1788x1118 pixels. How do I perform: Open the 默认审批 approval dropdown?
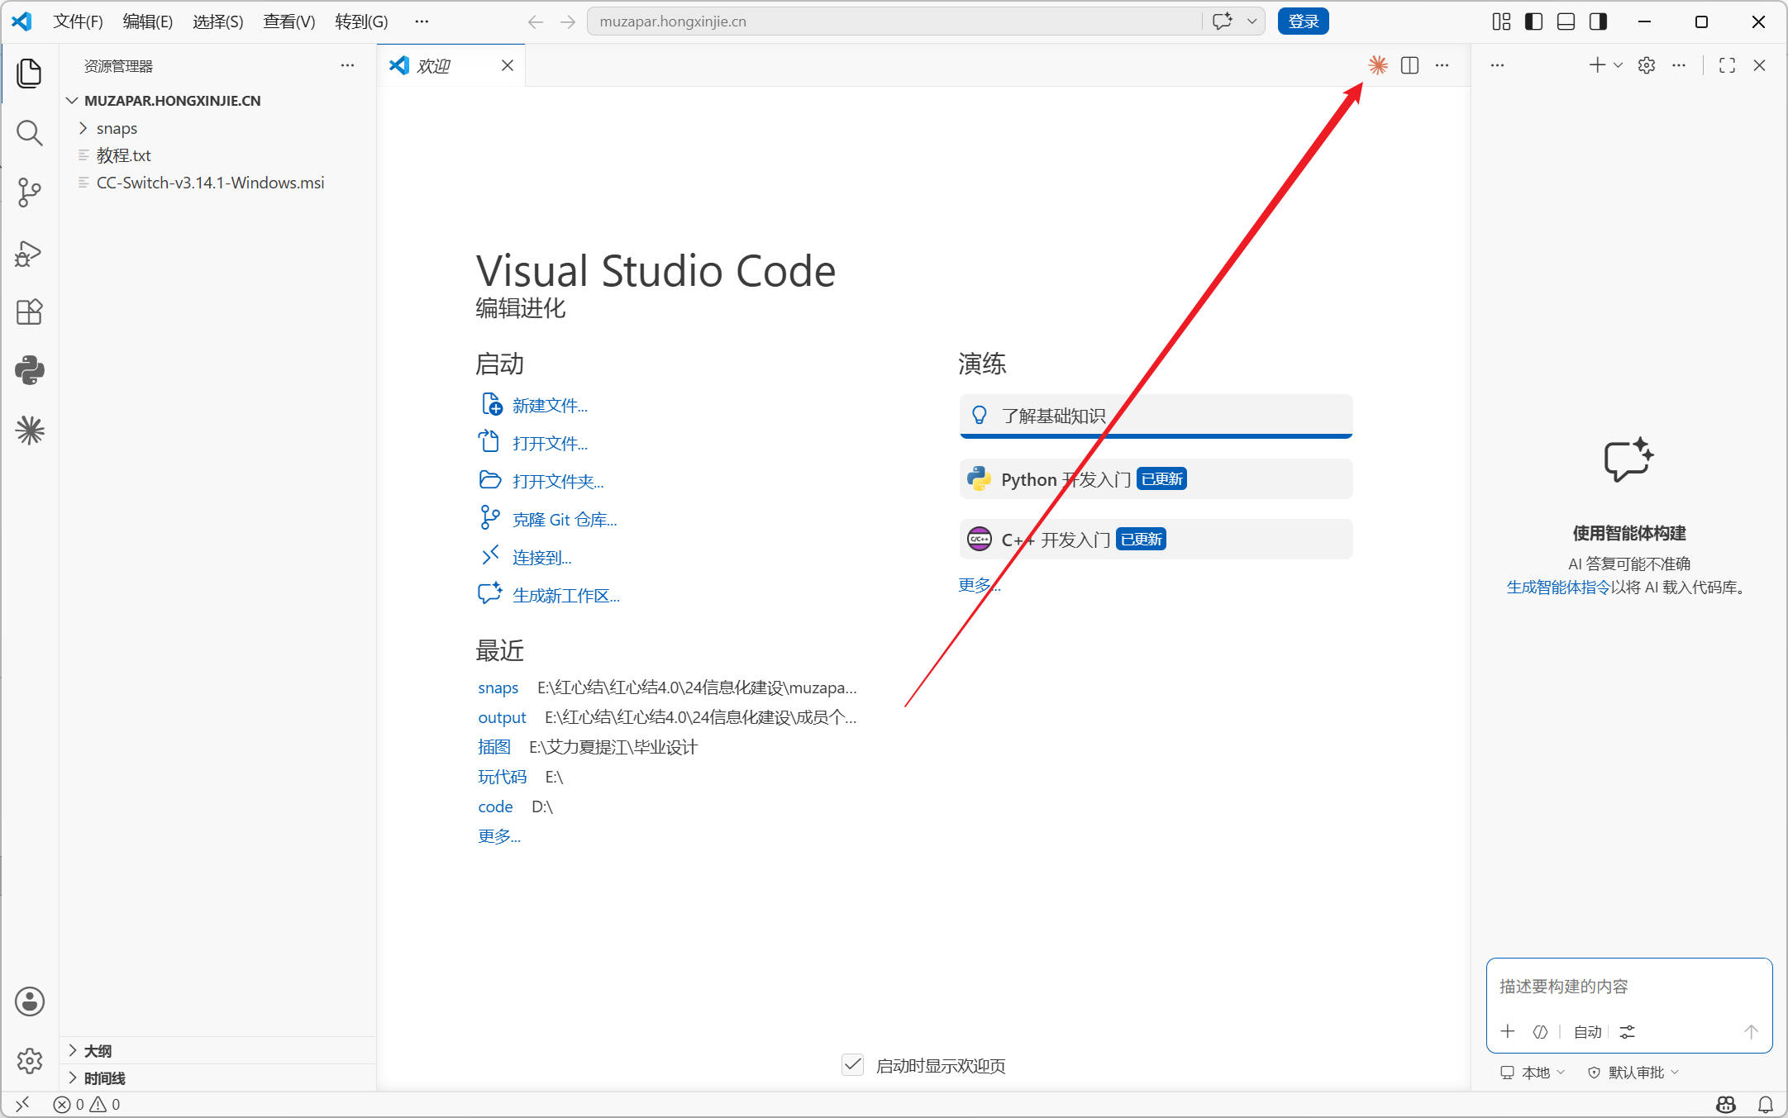click(1633, 1073)
